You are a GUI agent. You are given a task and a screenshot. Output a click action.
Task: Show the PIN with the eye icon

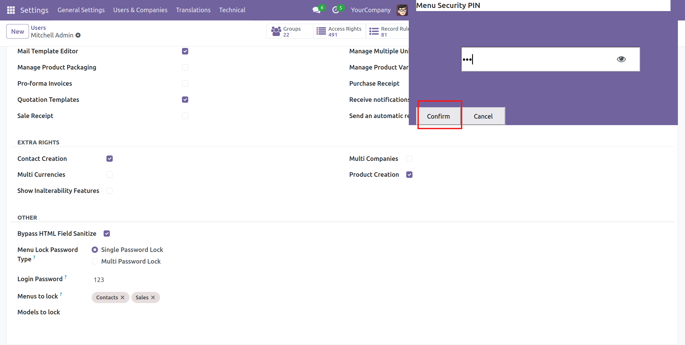(621, 59)
